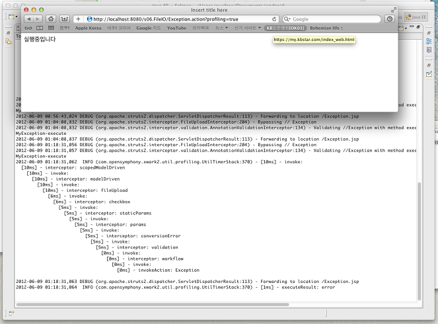
Task: Click the crown toolbar button beside home
Action: 65,19
